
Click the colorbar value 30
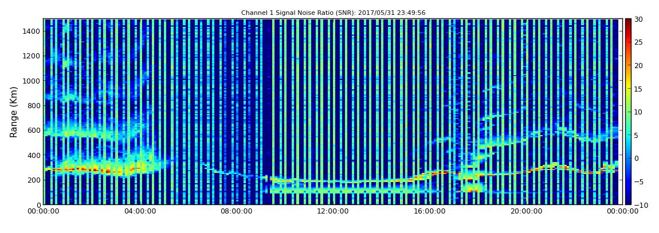point(638,19)
